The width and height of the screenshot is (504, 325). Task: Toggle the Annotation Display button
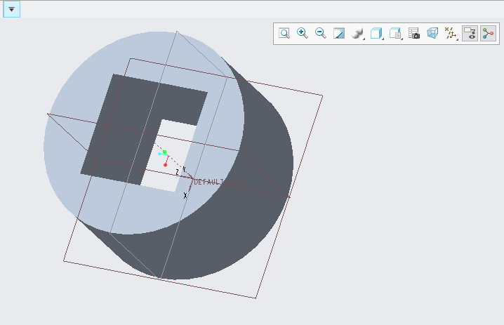click(470, 33)
